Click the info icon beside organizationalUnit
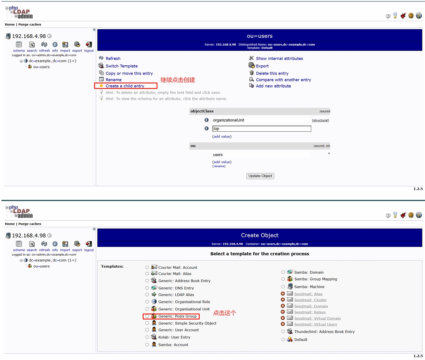This screenshot has height=360, width=425. (x=206, y=120)
